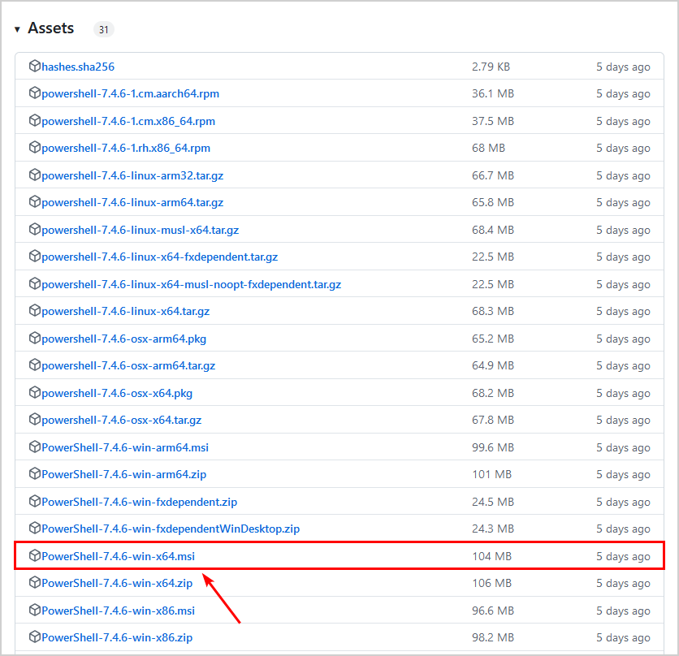679x656 pixels.
Task: Download powershell-7.4.6-linux-musl-x64.tar.gz
Action: coord(141,230)
